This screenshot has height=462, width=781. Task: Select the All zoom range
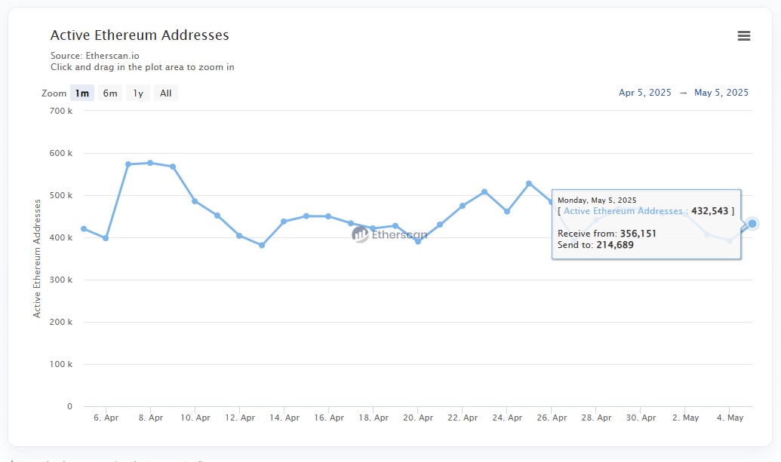pyautogui.click(x=166, y=93)
